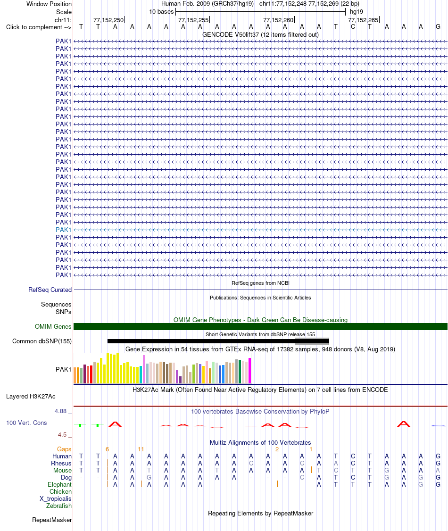Click the 100 Vert. Cons track label
448x531 pixels.
pyautogui.click(x=26, y=423)
